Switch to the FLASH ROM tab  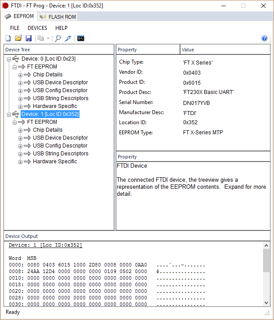58,17
